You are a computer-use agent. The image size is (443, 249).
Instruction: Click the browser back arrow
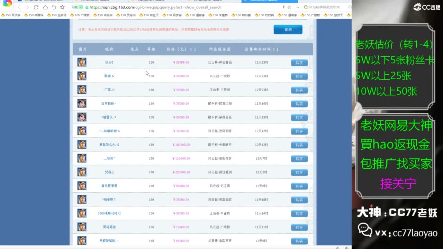[x=19, y=7]
